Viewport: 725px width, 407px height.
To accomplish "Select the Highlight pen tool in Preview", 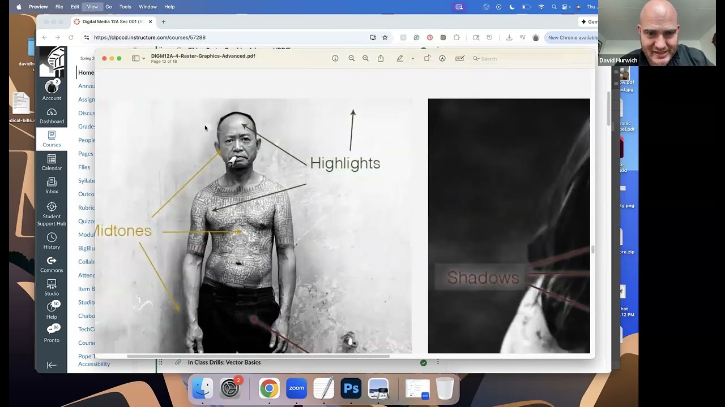I will [x=400, y=58].
